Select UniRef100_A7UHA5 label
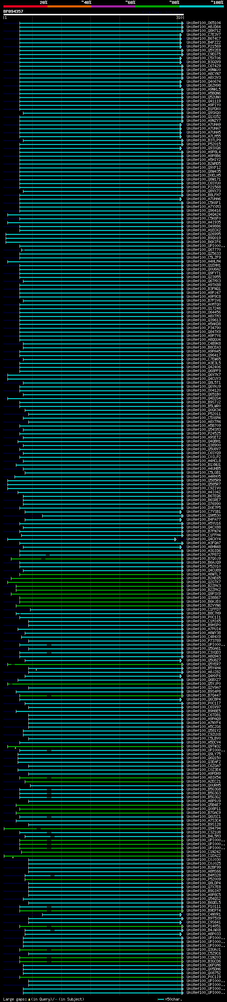 pyautogui.click(x=203, y=132)
